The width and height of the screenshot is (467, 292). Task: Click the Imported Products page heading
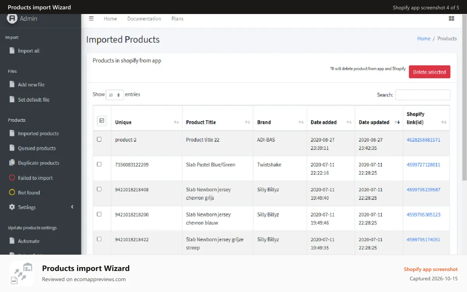point(123,39)
